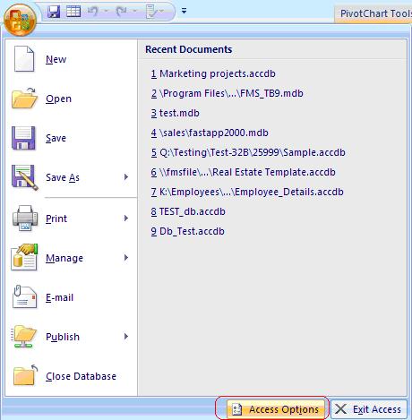Click the Manage database icon
Viewport: 412px width, 420px height.
coord(24,257)
